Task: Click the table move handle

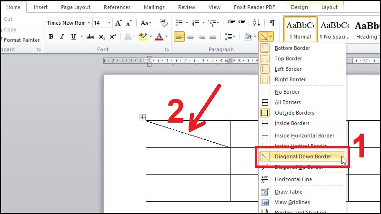Action: (142, 117)
